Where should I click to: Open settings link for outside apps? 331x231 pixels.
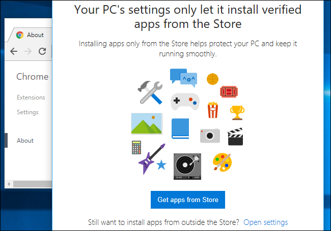pos(265,222)
